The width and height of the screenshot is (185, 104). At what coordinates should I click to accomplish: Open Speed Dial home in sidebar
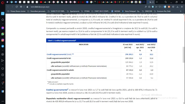[3, 13]
